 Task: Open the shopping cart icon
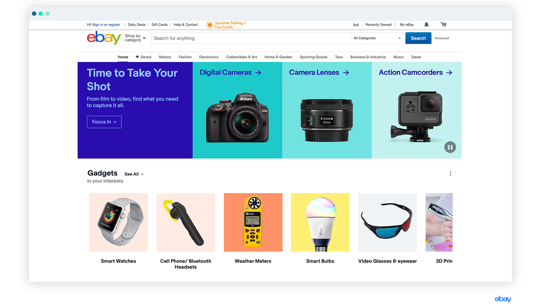[443, 24]
